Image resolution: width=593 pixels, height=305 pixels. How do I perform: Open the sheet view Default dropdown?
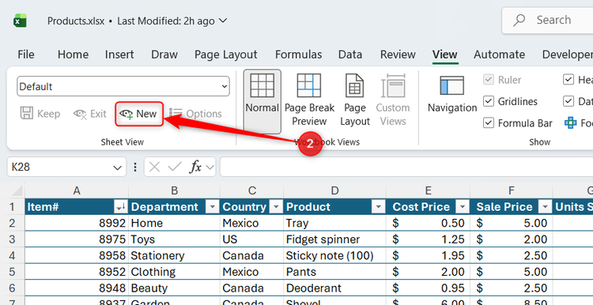(123, 87)
